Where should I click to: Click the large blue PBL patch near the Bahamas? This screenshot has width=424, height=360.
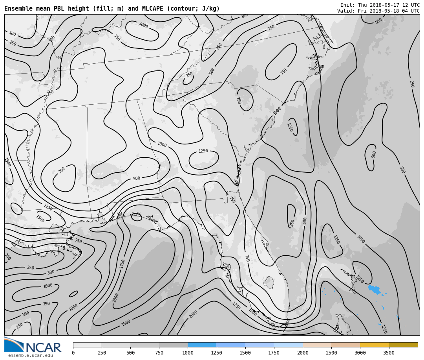click(375, 290)
